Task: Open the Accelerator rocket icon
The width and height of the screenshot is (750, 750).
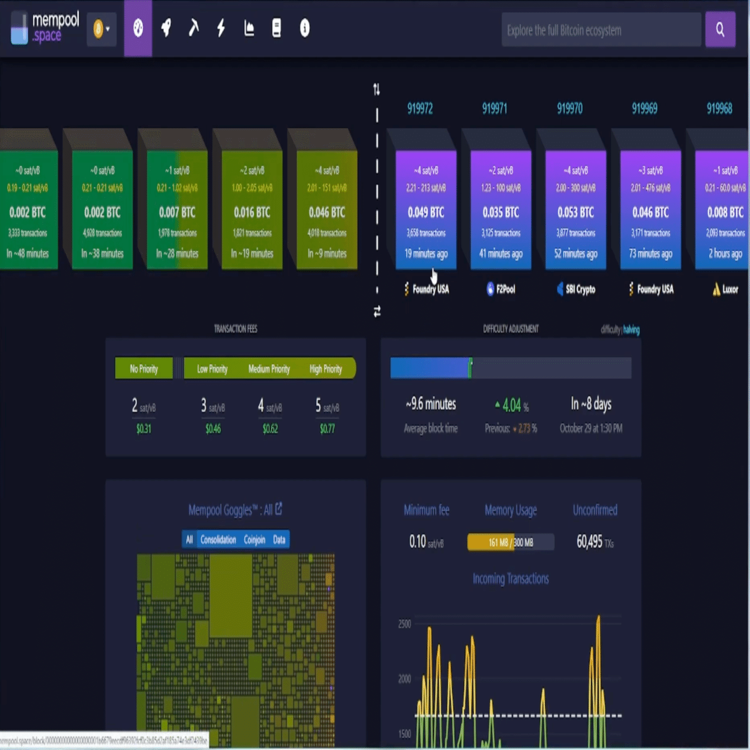Action: (x=166, y=28)
